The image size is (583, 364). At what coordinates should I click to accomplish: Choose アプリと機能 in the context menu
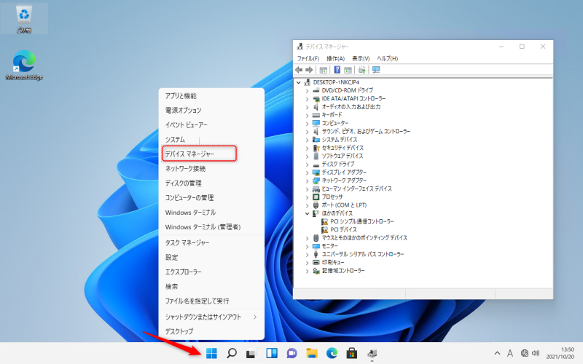[x=211, y=96]
